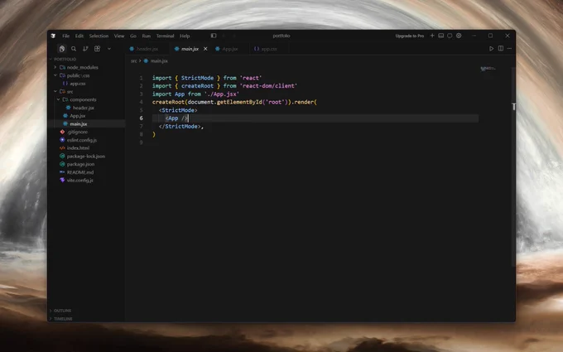Viewport: 563px width, 352px height.
Task: Close the main.jsx tab
Action: [x=205, y=49]
